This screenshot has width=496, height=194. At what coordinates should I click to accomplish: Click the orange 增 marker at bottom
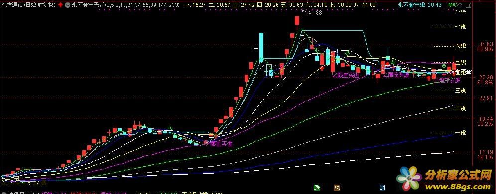(x=338, y=188)
